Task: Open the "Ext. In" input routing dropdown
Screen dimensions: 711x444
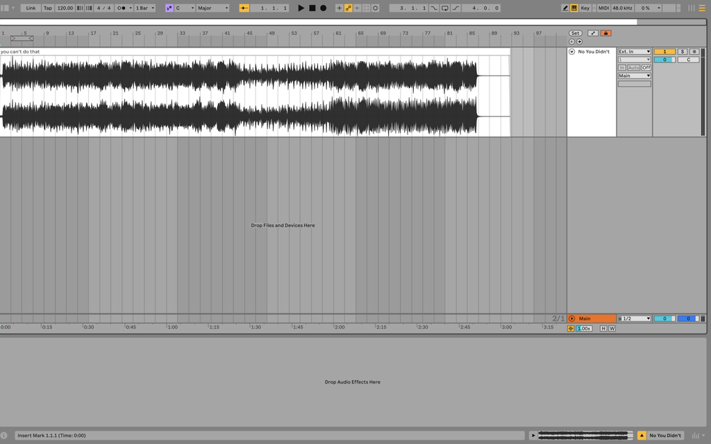Action: click(x=634, y=51)
